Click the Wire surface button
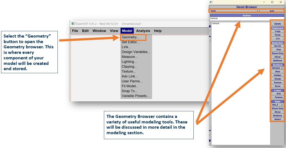The height and width of the screenshot is (148, 286). point(277,72)
